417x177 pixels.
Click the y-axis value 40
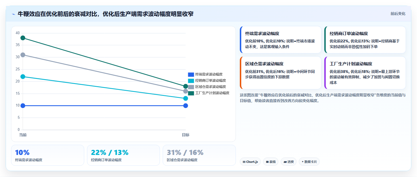pyautogui.click(x=18, y=33)
